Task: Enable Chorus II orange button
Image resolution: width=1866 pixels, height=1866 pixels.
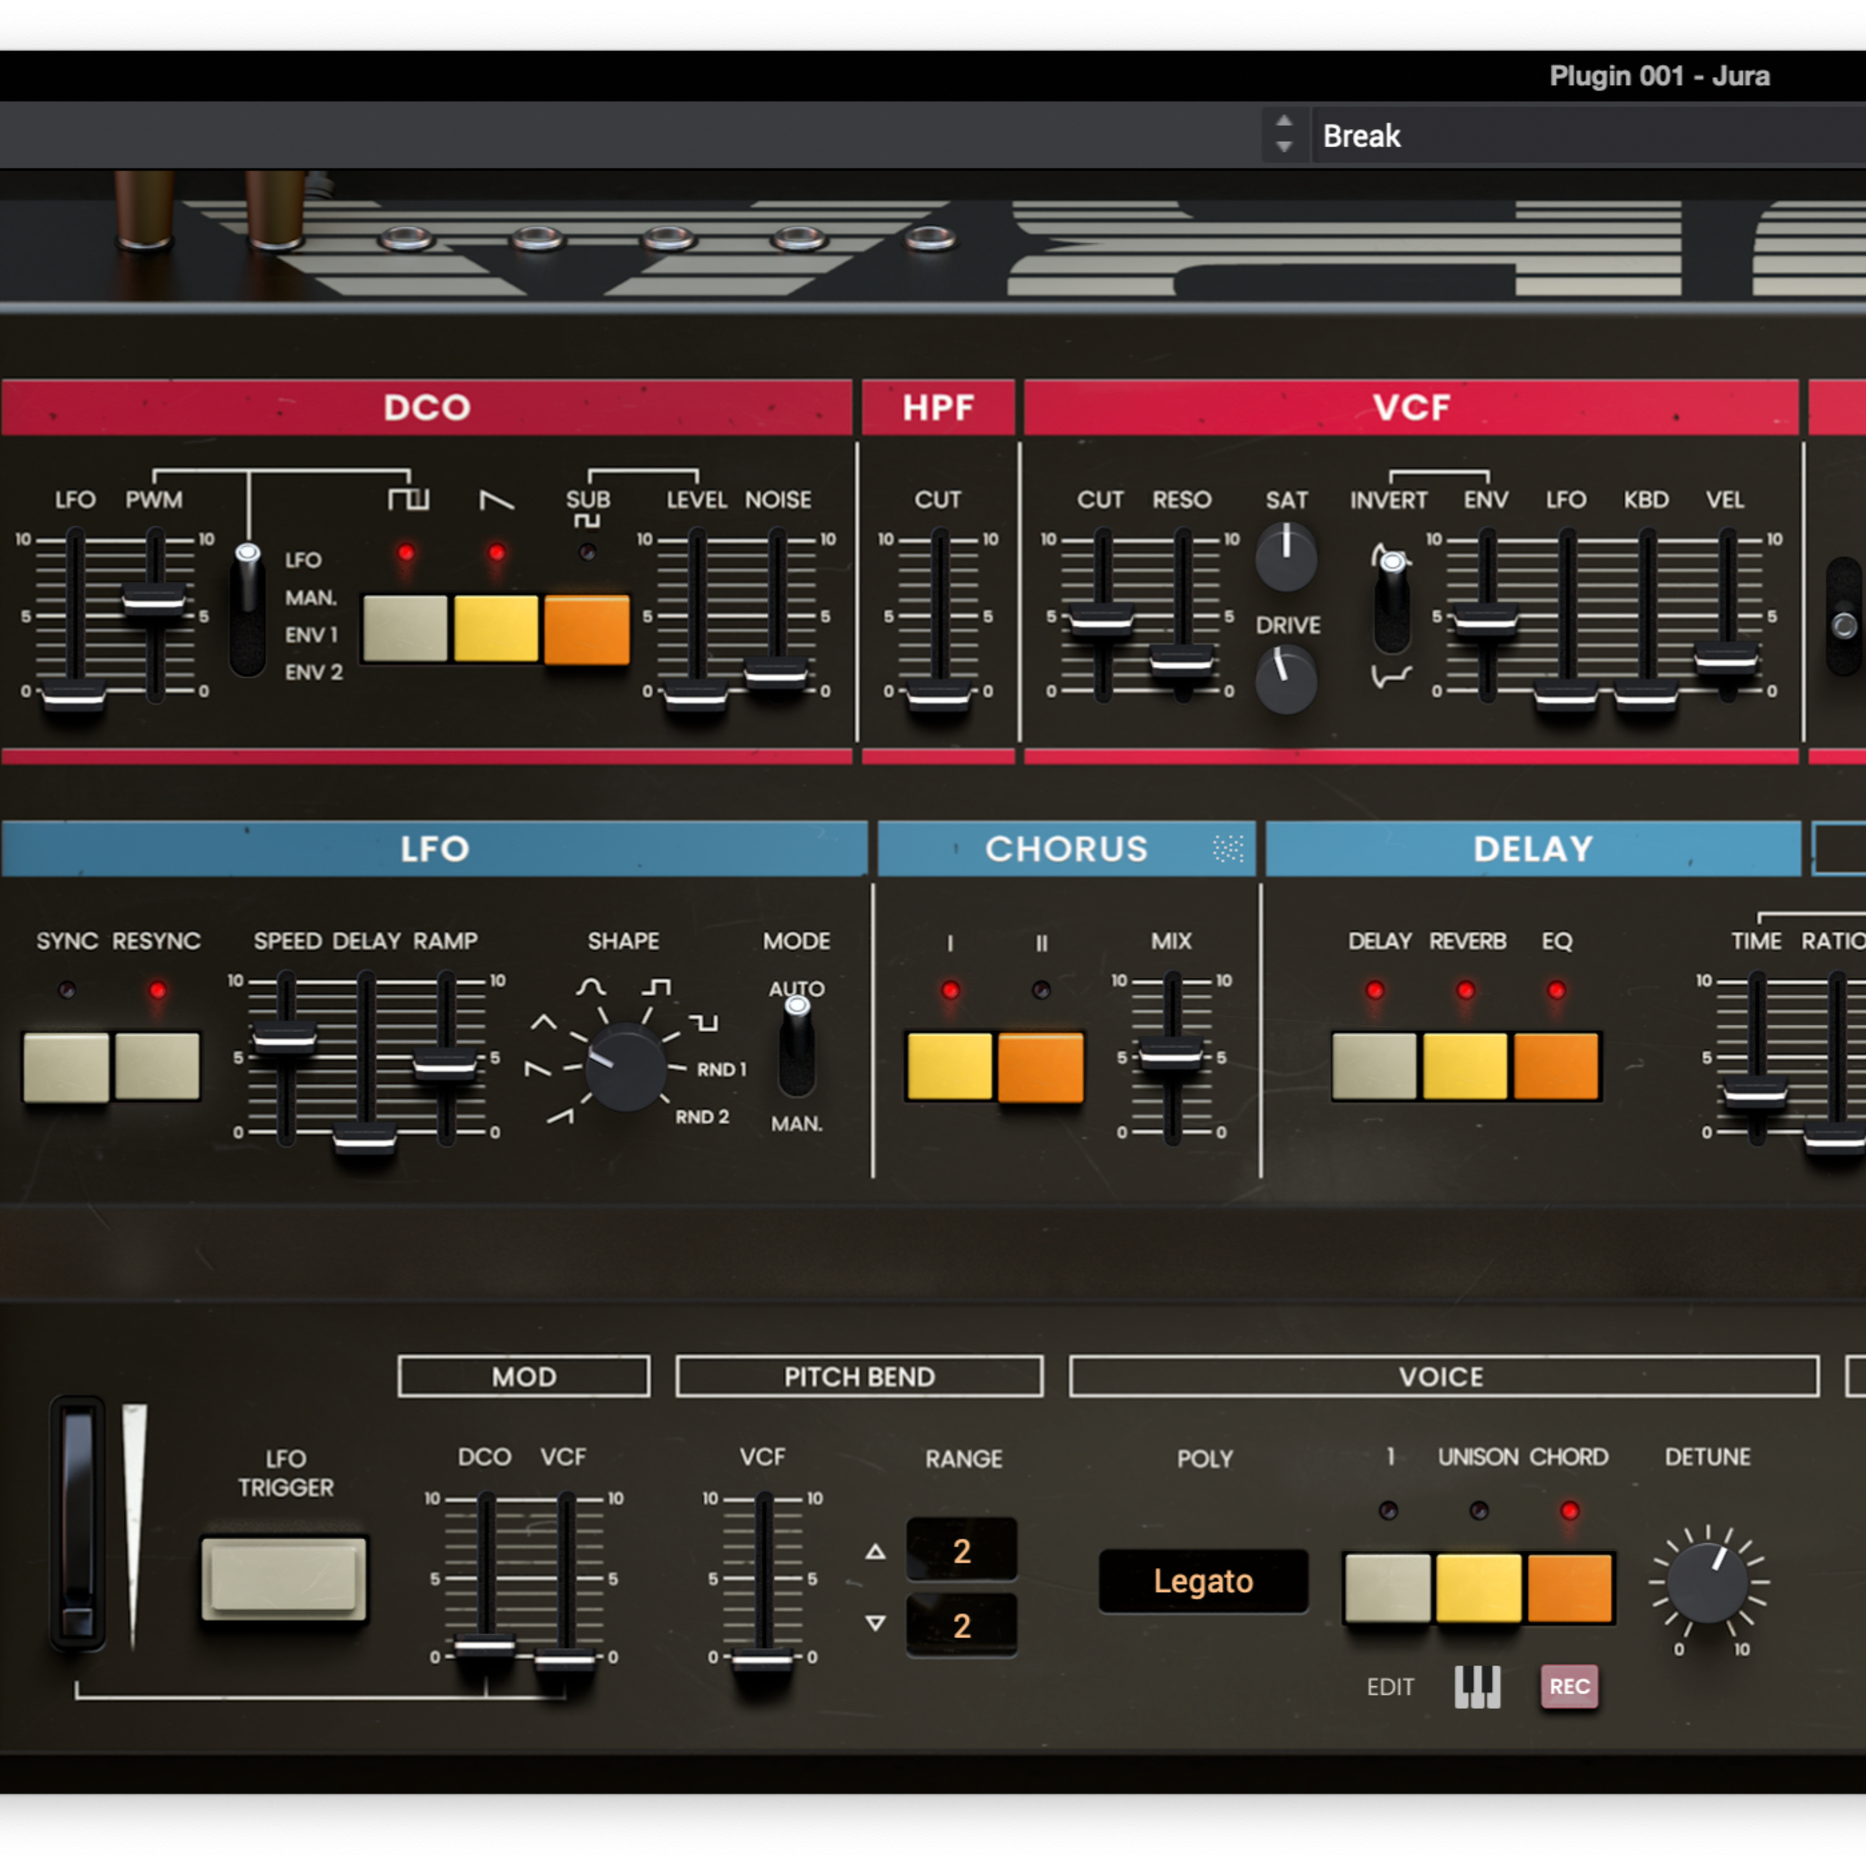Action: coord(1040,1067)
